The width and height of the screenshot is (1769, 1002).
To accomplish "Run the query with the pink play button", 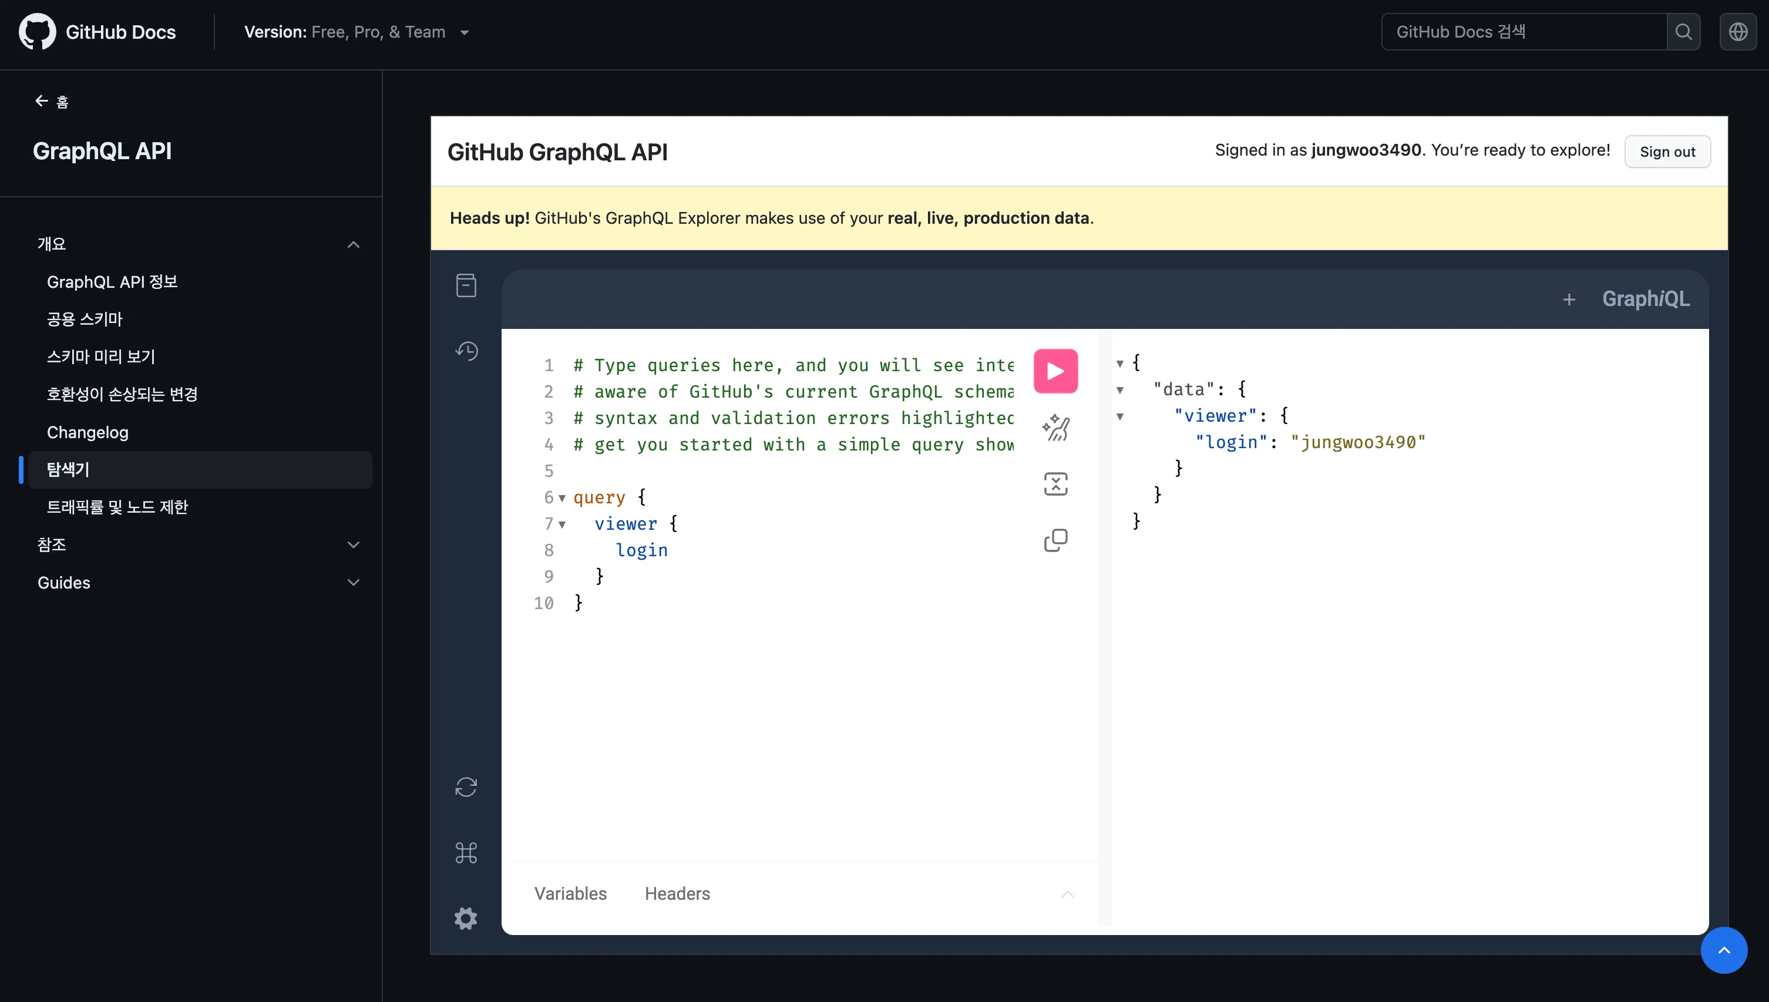I will (x=1055, y=372).
